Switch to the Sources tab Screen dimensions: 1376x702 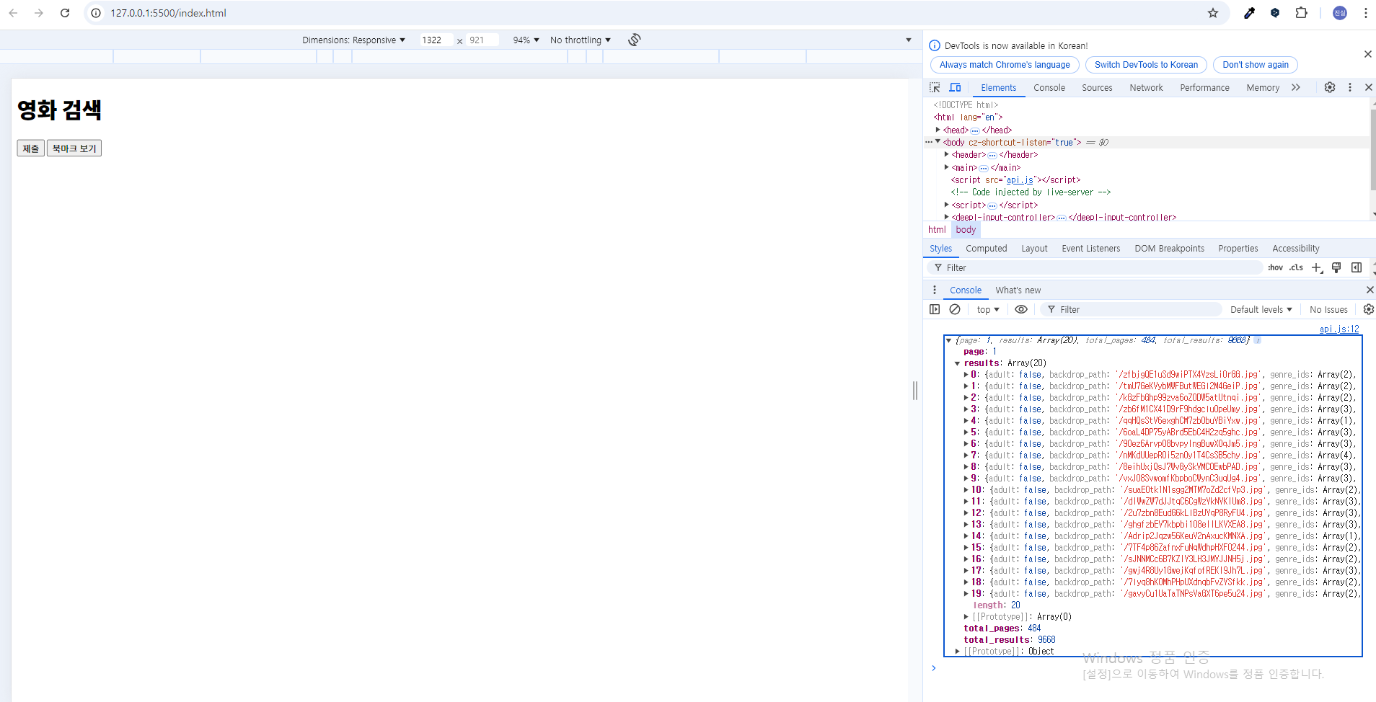(x=1097, y=87)
